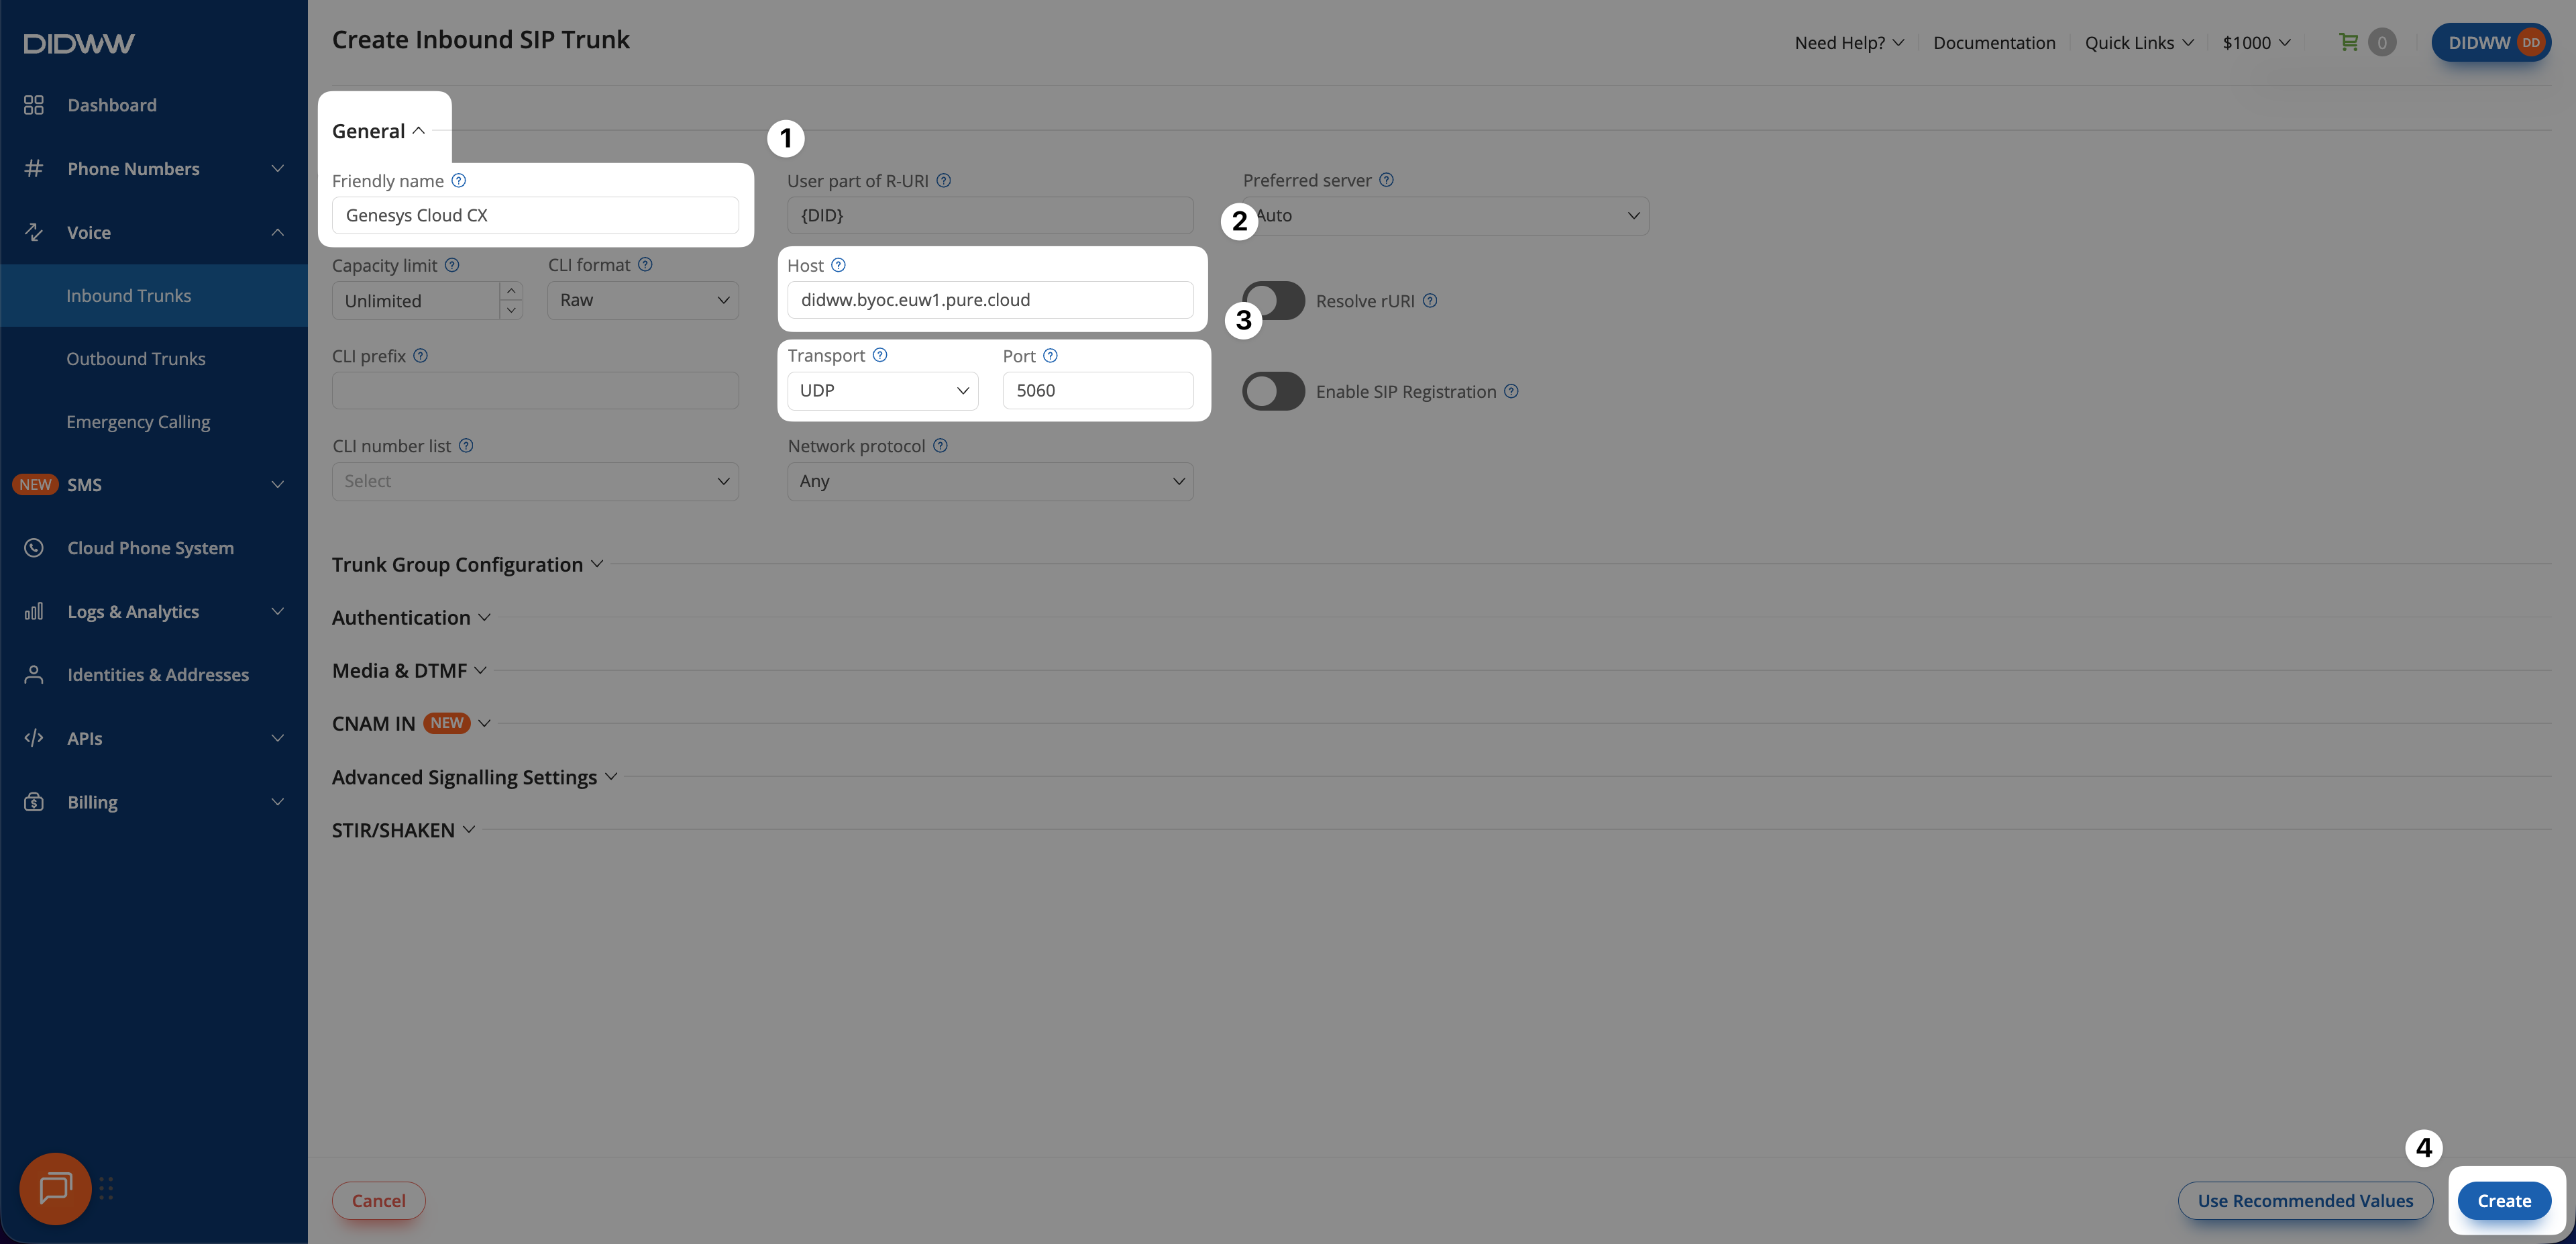Click Use Recommended Values button
Screen dimensions: 2576x1244
2305,1200
